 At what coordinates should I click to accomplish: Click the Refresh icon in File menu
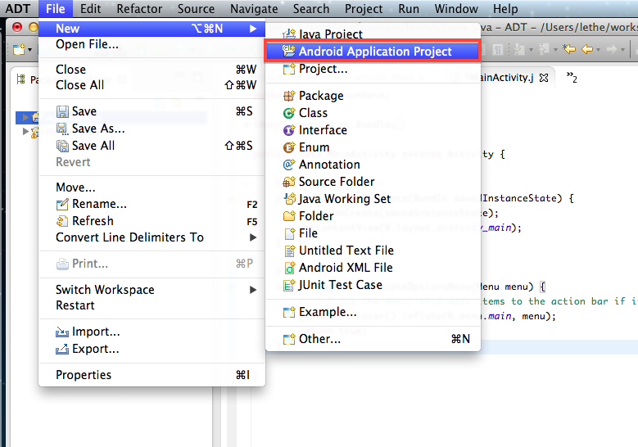click(62, 221)
